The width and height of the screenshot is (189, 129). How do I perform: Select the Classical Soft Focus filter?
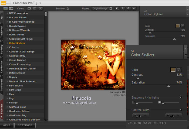pos(21,39)
